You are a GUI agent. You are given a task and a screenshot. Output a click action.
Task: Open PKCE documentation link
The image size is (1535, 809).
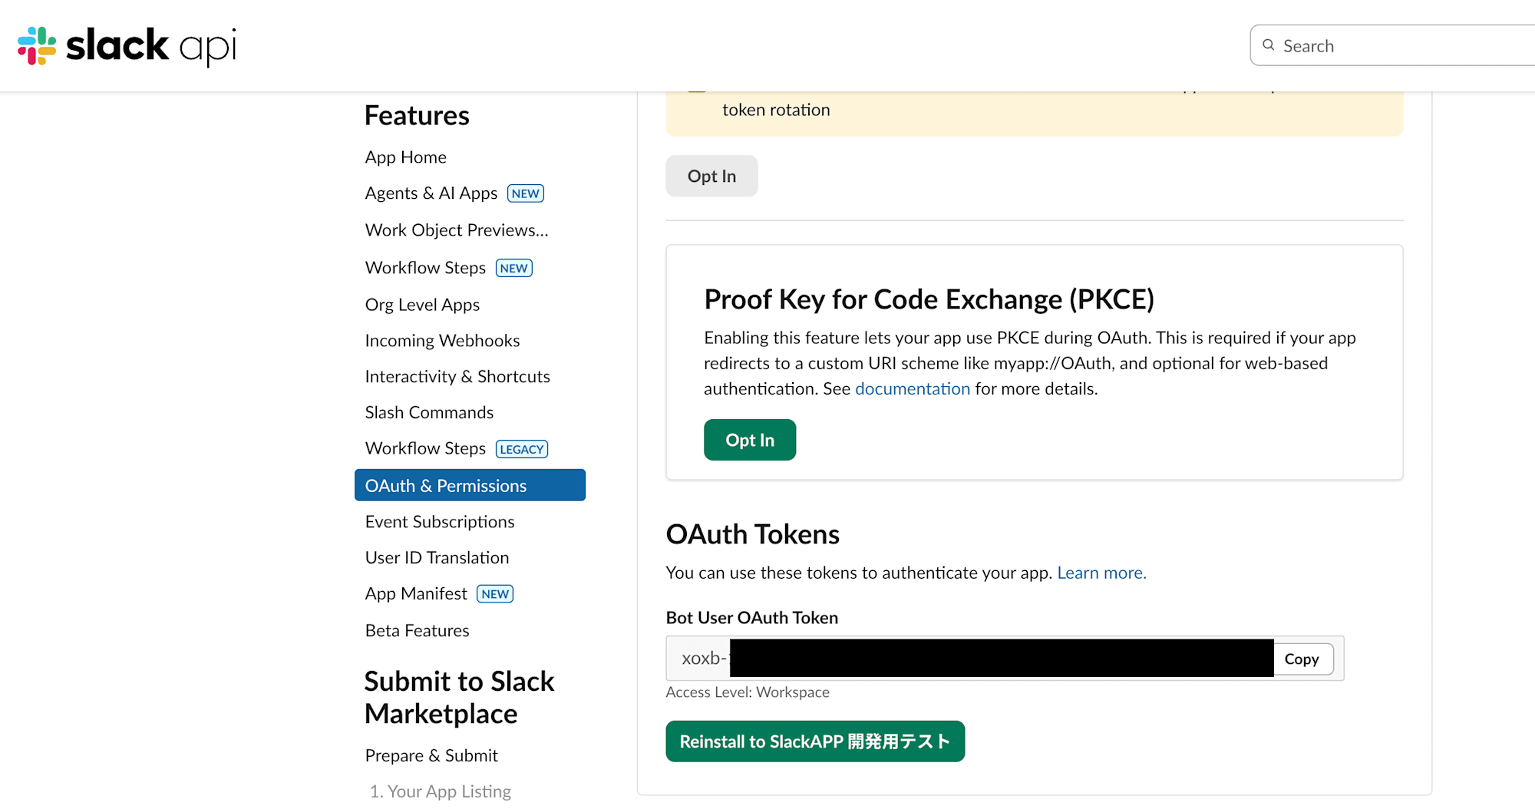912,389
